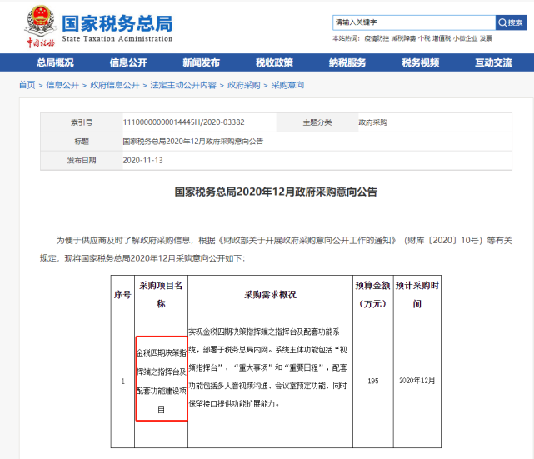Click the main announcement heading
This screenshot has height=459, width=534.
point(276,192)
